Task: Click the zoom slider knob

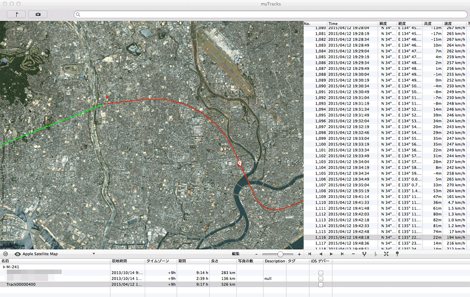Action: [280, 254]
